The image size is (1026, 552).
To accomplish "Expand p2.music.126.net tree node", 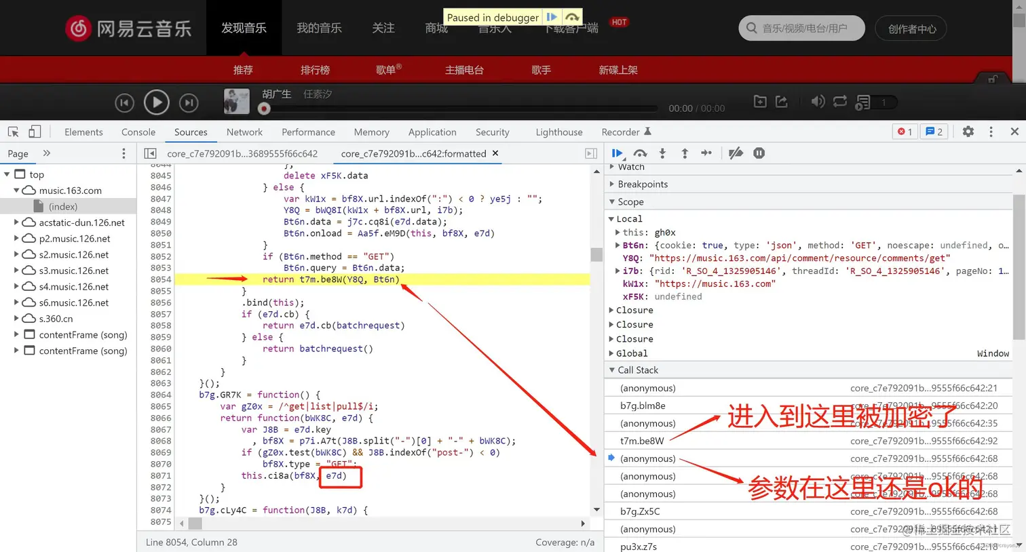I will click(x=16, y=239).
